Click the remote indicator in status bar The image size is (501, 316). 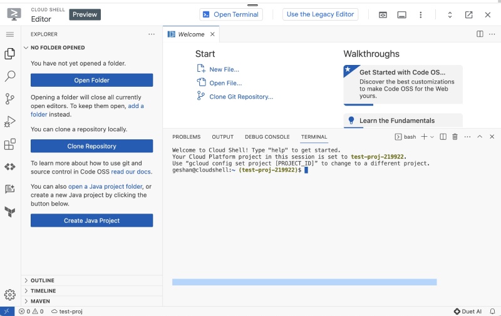tap(7, 311)
